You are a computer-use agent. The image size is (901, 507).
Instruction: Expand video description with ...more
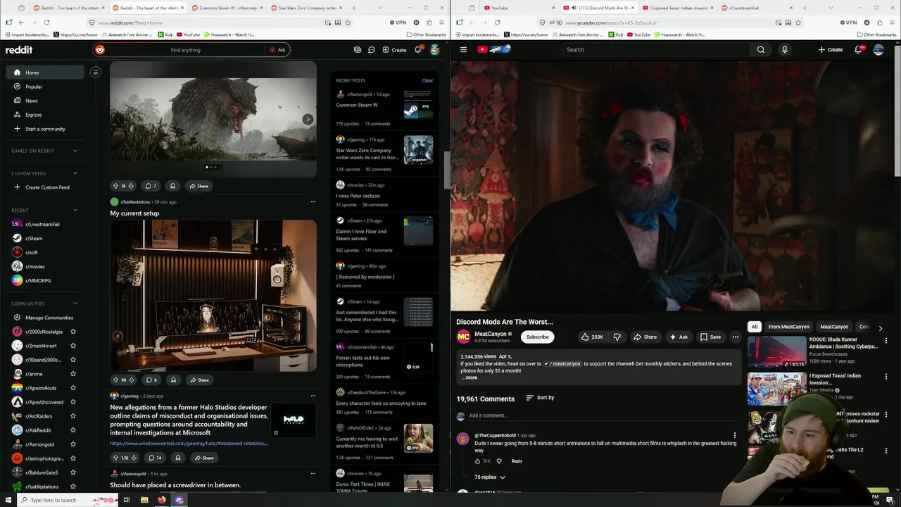pos(470,377)
